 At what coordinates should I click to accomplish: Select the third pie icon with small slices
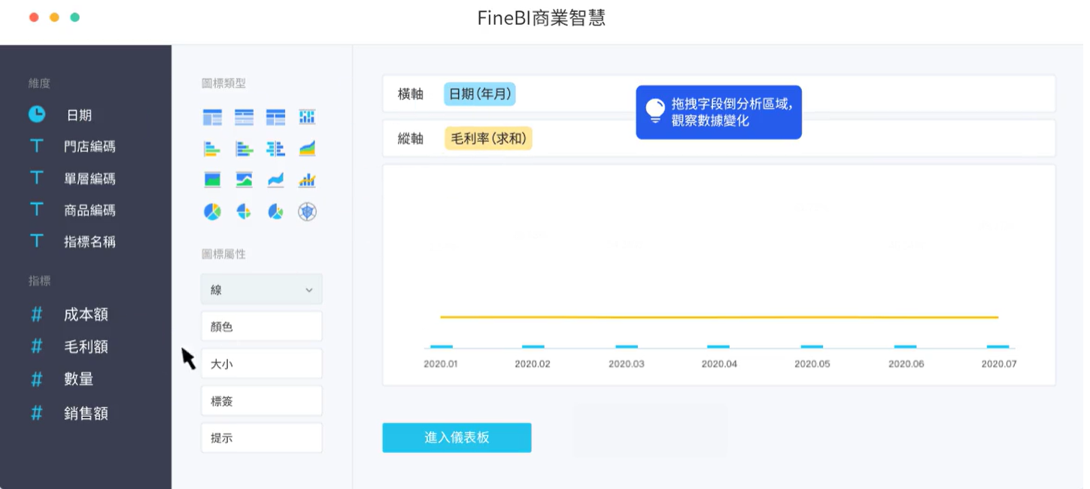tap(275, 211)
